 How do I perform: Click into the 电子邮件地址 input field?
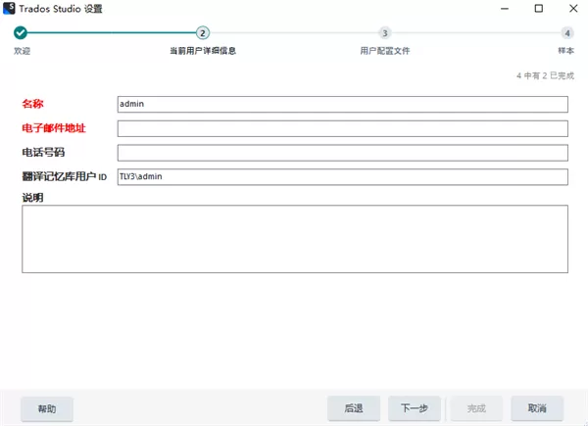click(343, 128)
